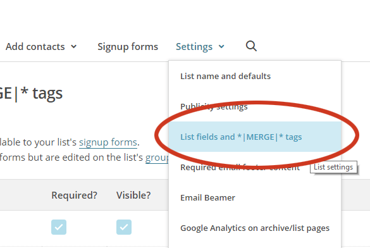370x248 pixels.
Task: Follow the underlined signup forms link
Action: (108, 142)
